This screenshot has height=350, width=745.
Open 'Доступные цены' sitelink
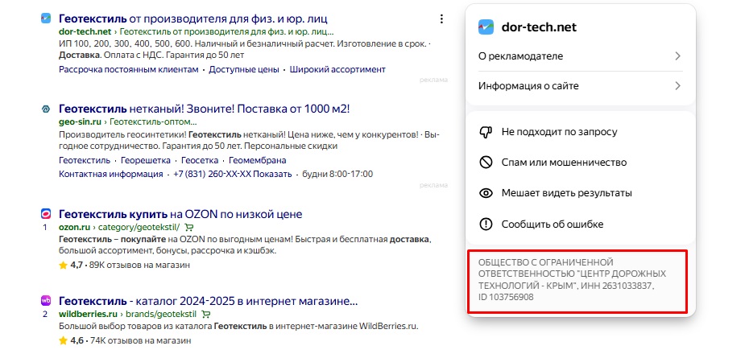[x=244, y=70]
